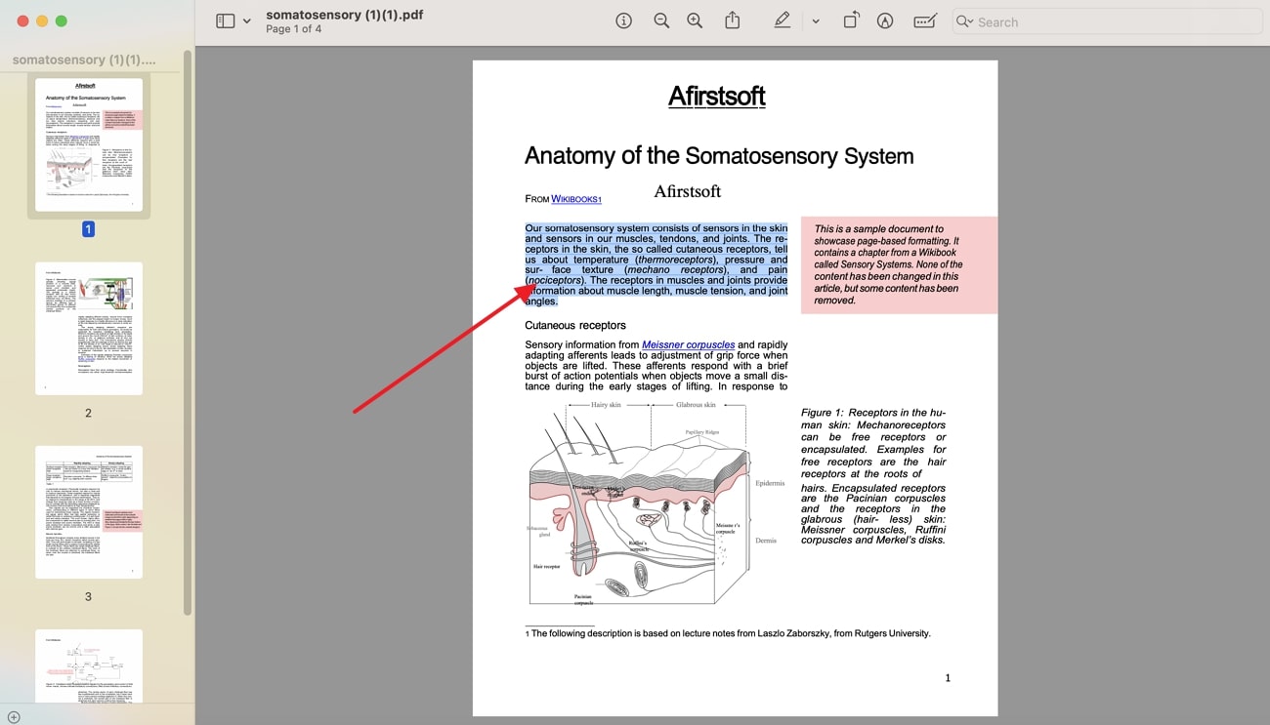Click the Cutaneous receptors subheading
This screenshot has height=725, width=1270.
click(x=575, y=325)
